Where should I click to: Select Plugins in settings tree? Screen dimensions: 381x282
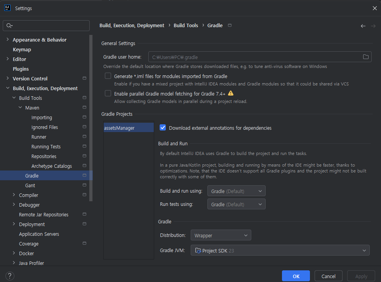[21, 69]
